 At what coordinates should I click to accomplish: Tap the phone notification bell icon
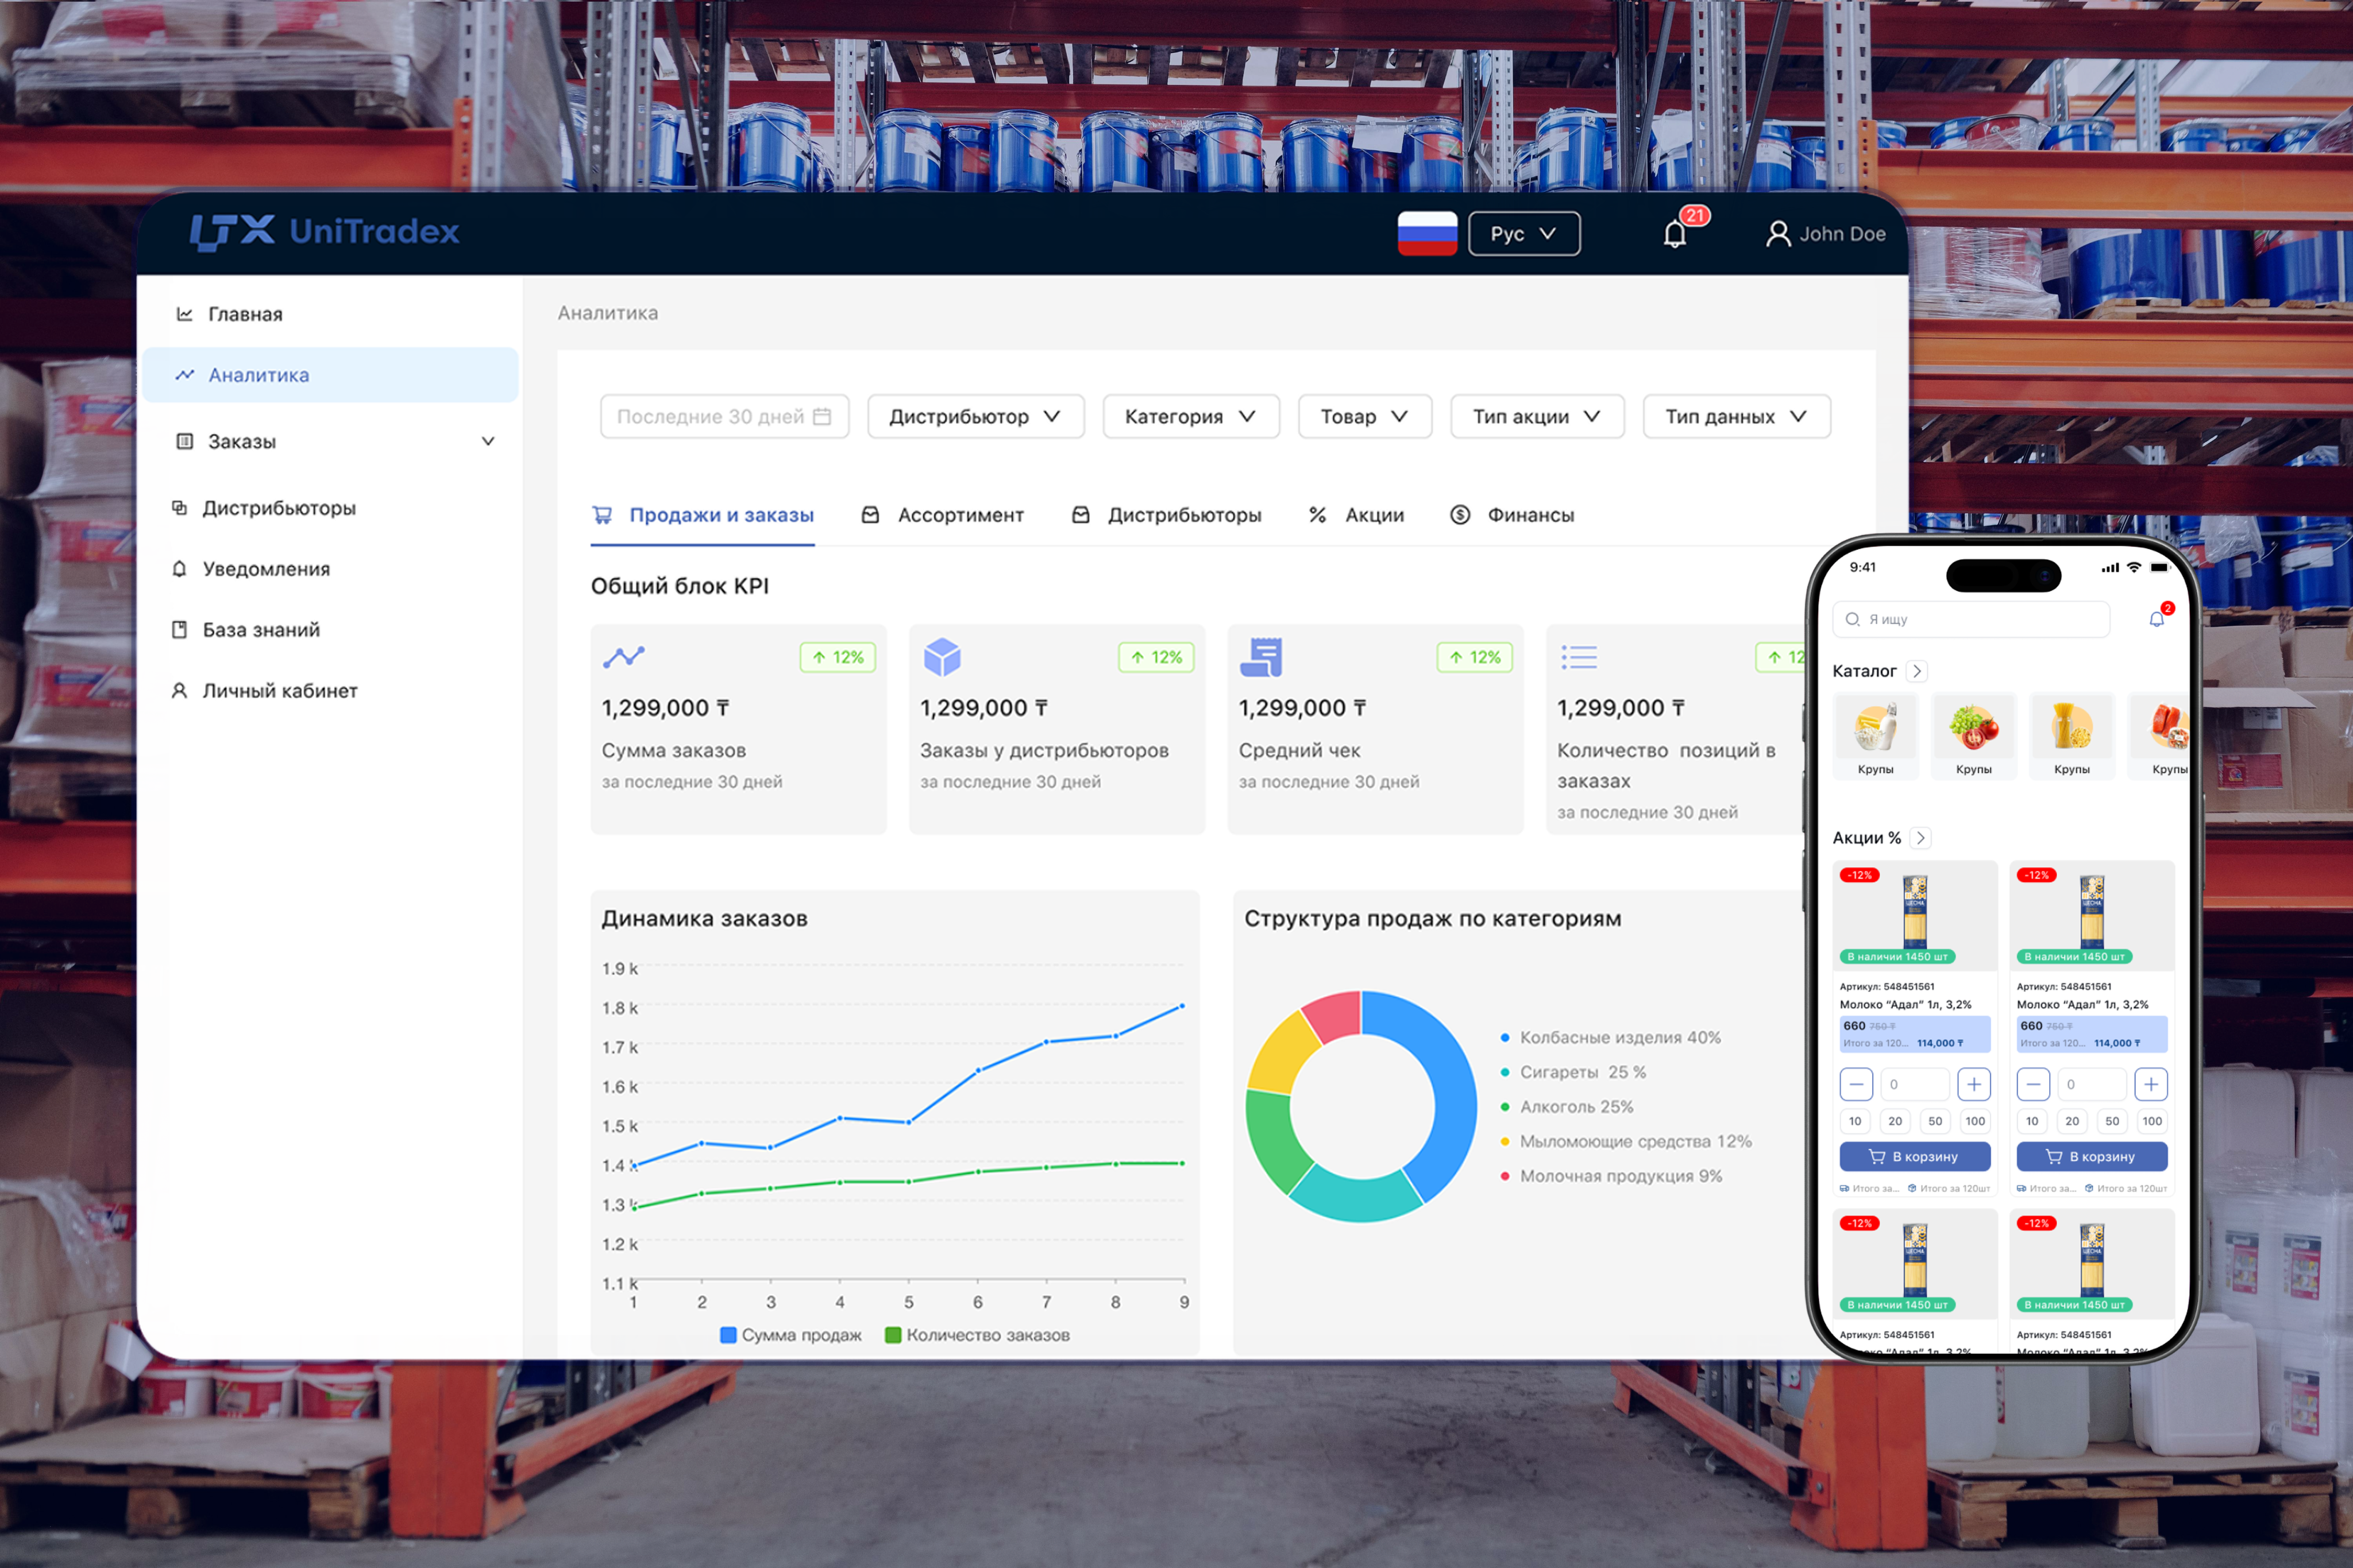[x=2156, y=619]
